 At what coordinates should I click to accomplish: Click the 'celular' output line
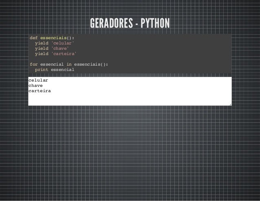click(38, 80)
